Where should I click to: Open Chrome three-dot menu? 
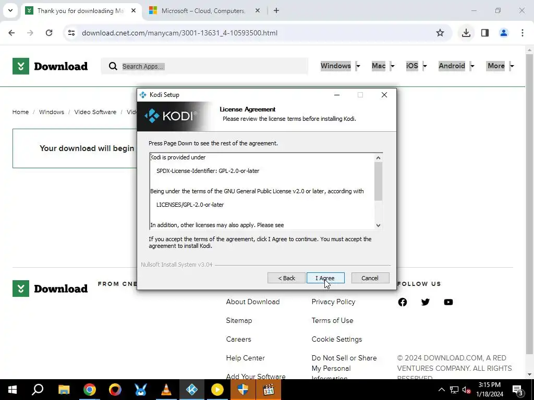click(x=523, y=33)
